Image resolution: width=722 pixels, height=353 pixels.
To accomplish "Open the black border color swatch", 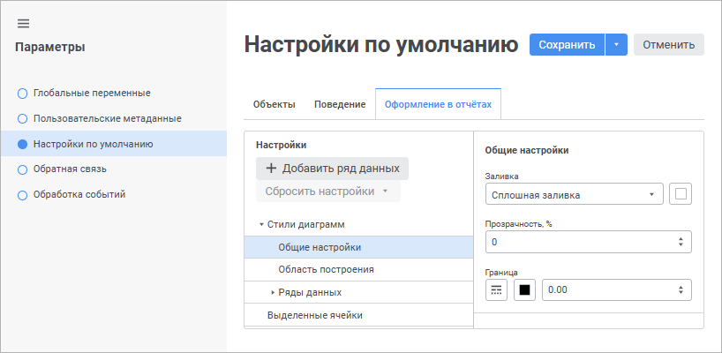I will click(x=525, y=290).
